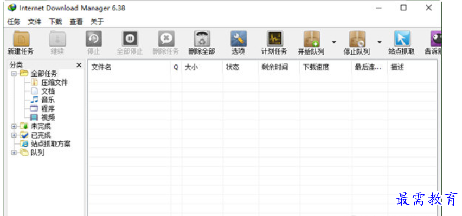Close the Internet Download Manager window

(x=429, y=8)
